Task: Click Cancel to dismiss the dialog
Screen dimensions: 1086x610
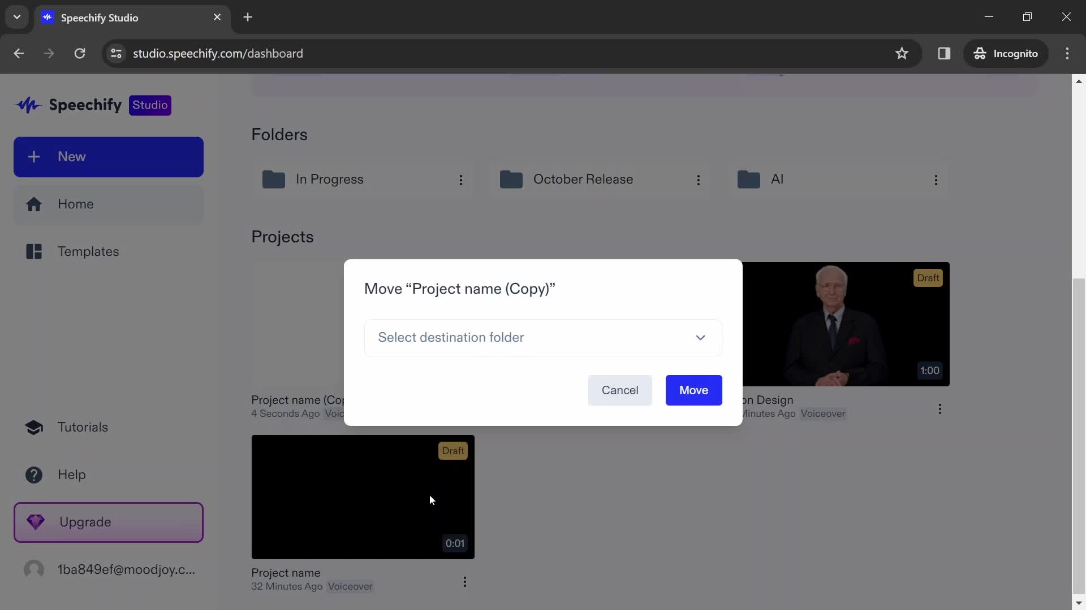Action: coord(620,390)
